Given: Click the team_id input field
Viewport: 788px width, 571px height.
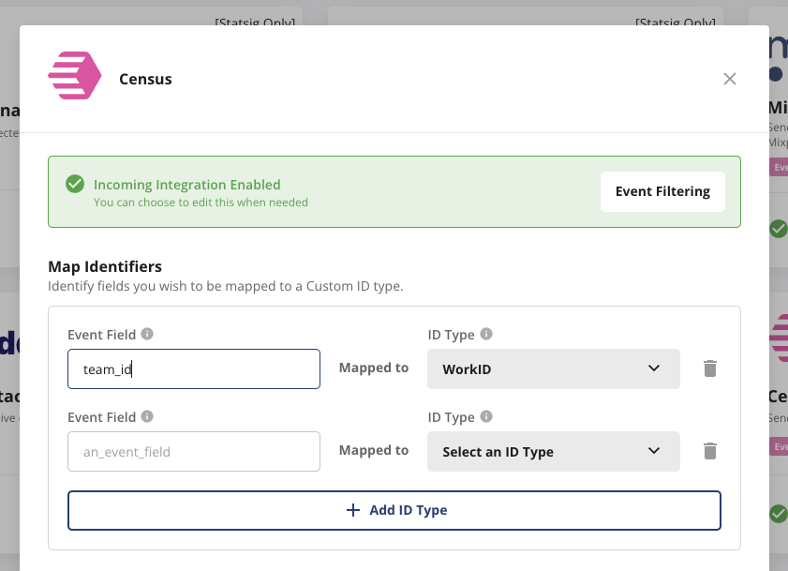Looking at the screenshot, I should click(193, 368).
